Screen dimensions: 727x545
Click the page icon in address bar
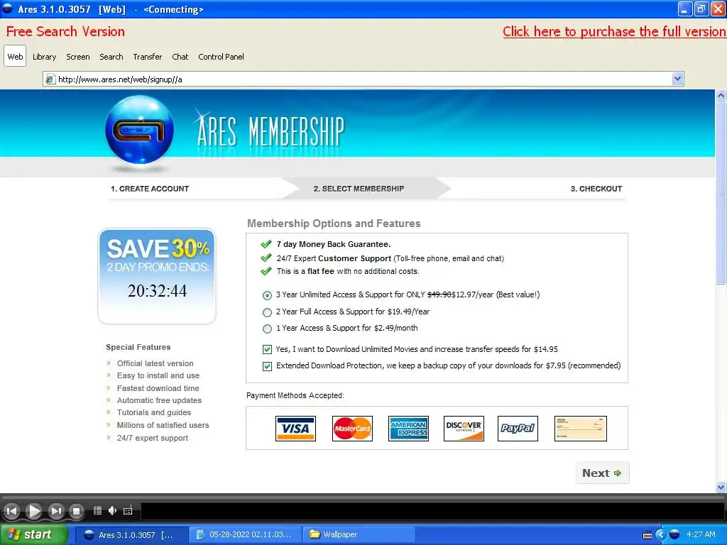(x=50, y=79)
